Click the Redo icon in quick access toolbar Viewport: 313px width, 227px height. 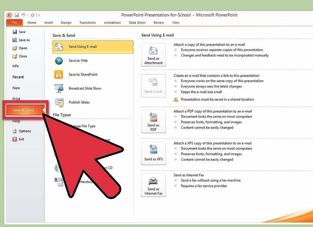tap(32, 15)
